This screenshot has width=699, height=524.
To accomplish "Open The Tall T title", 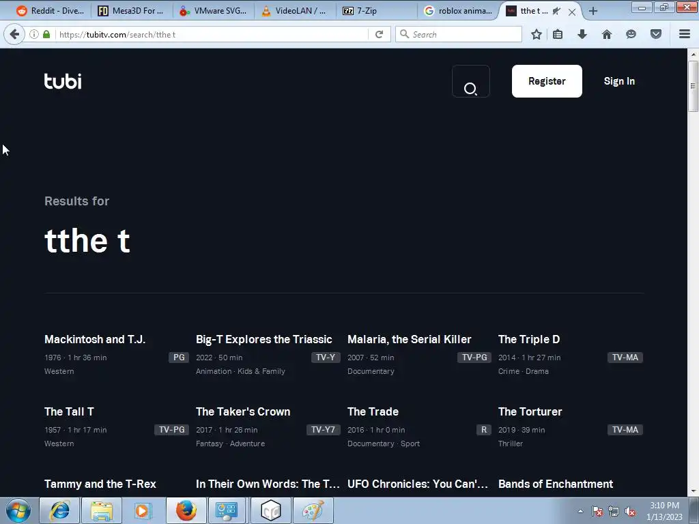I will [x=69, y=411].
